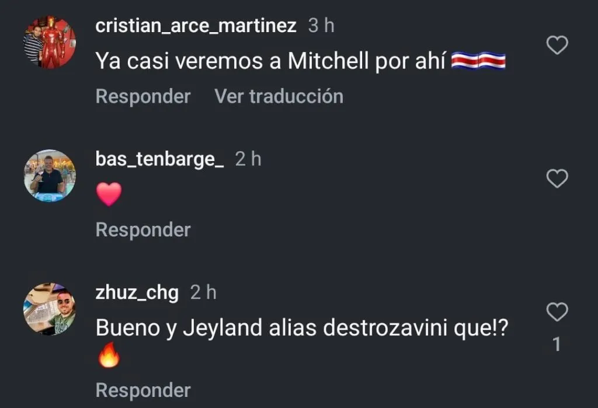598x408 pixels.
Task: Click the fire emoji in zhuz_chg comment
Action: (109, 355)
